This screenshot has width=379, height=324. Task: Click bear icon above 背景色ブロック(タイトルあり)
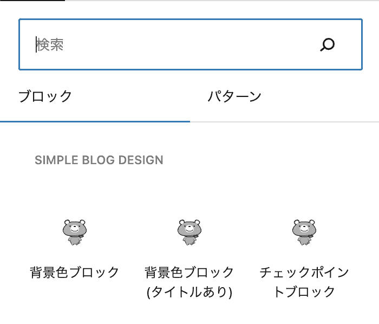tap(190, 232)
